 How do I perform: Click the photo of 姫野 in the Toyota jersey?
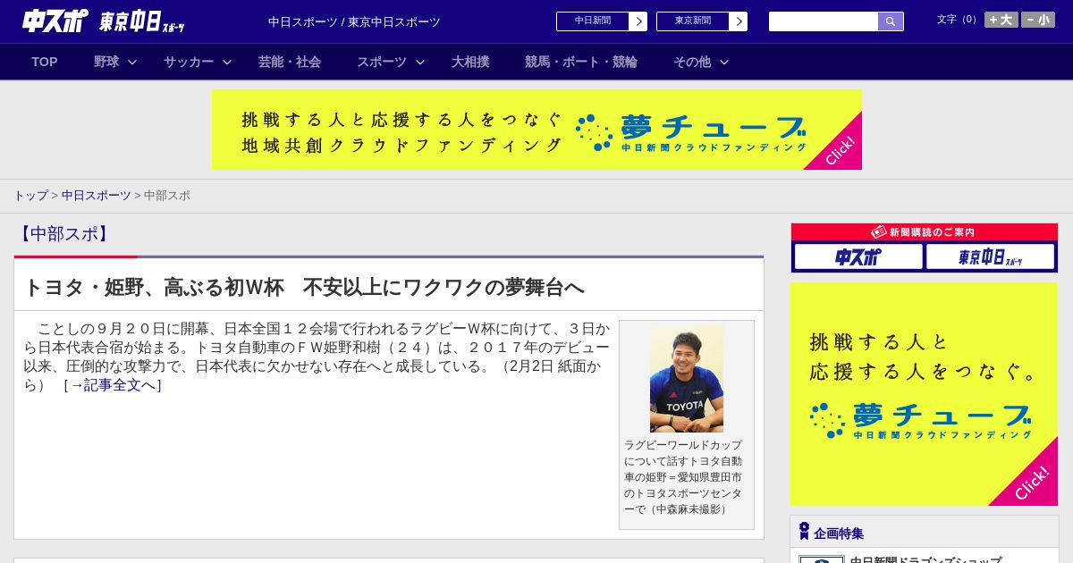[x=687, y=379]
